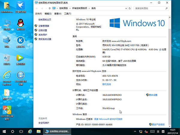
Task: Click the 联机支持 website link
Action: [106, 84]
